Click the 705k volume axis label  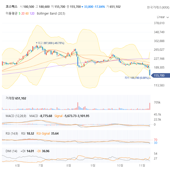point(157,102)
